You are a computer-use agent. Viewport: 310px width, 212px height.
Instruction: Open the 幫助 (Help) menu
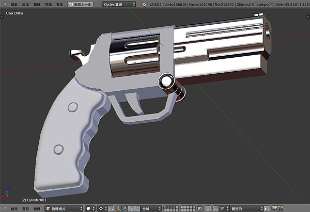click(x=60, y=4)
